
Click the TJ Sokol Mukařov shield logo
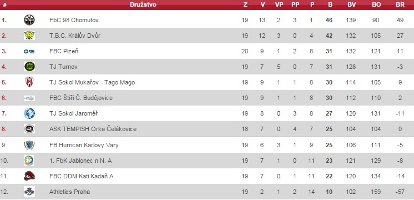click(x=29, y=82)
